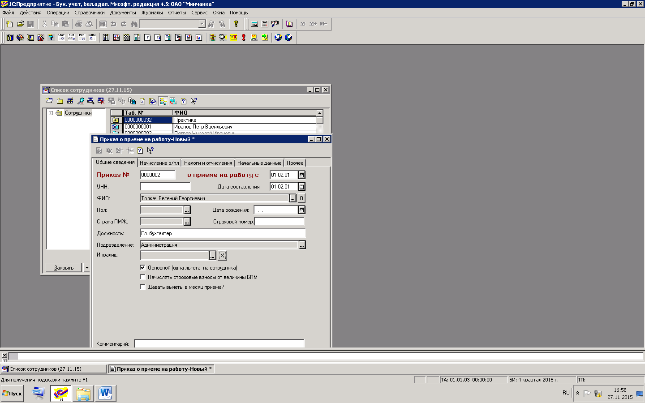This screenshot has height=403, width=645.
Task: Click the Open file folder icon
Action: click(x=20, y=24)
